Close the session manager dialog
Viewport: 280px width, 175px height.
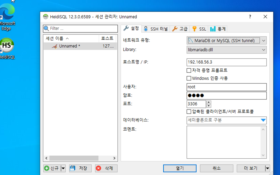265,17
